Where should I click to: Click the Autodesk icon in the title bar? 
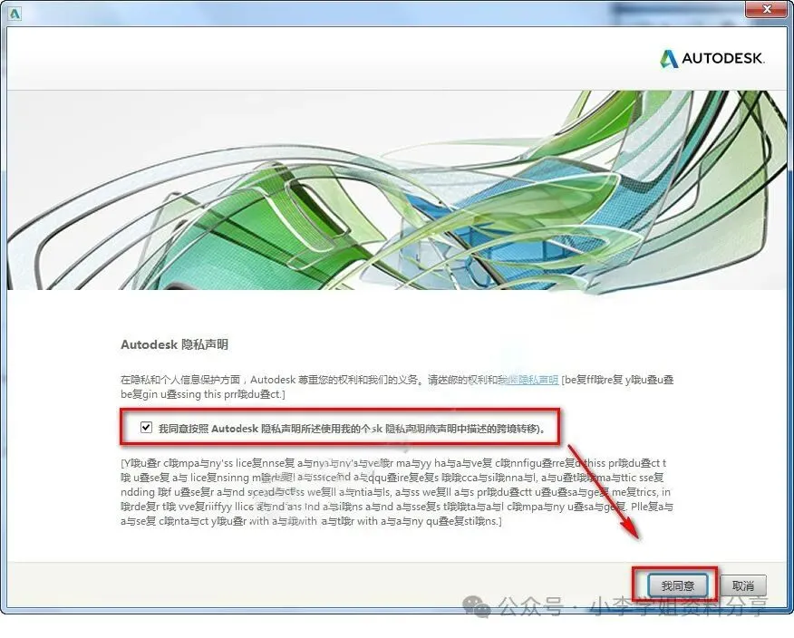(x=15, y=14)
